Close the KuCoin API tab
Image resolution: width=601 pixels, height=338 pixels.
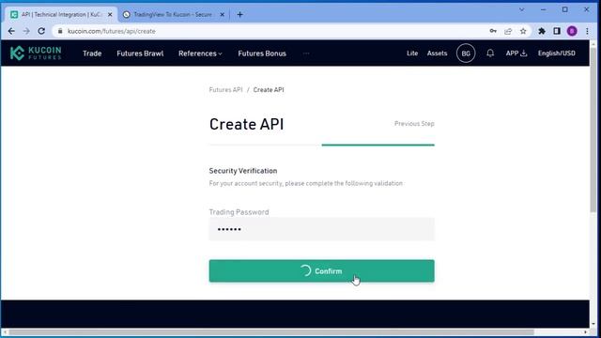click(110, 15)
